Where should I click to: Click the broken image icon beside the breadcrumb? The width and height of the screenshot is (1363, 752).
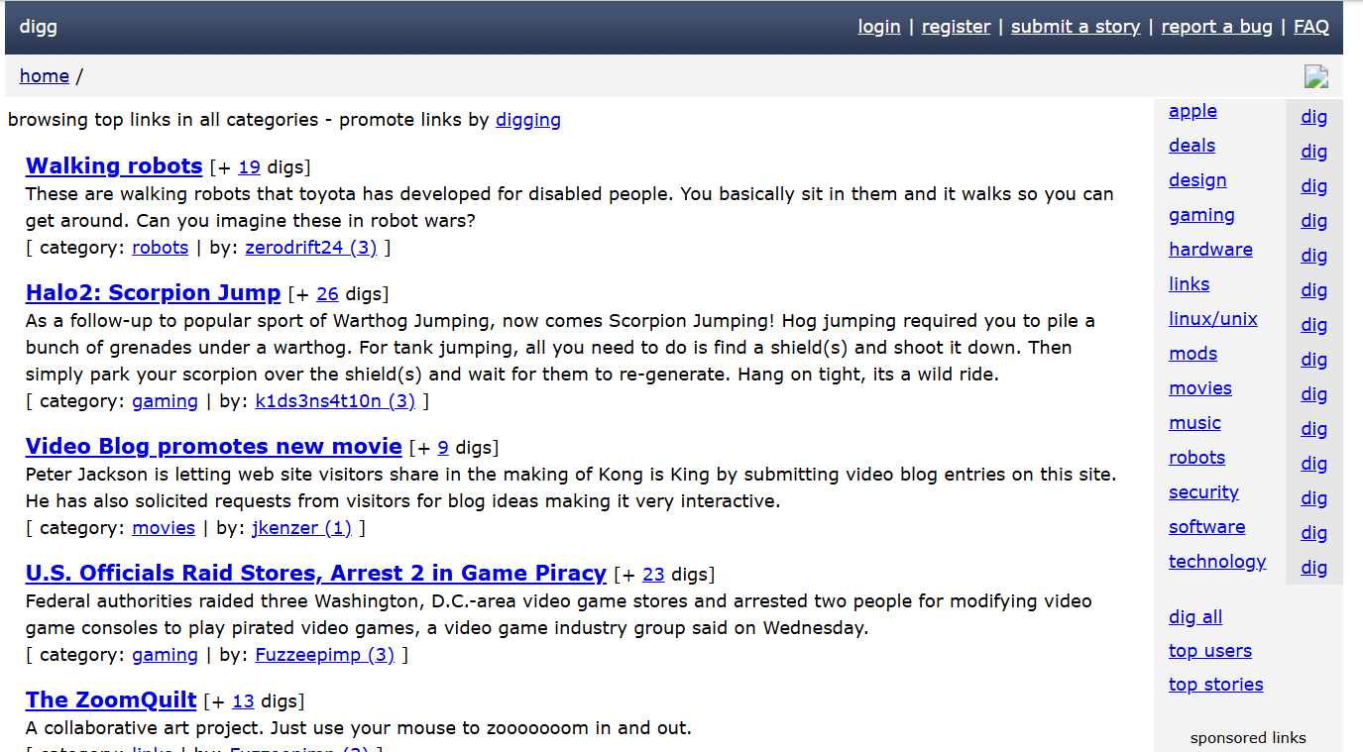point(1315,76)
